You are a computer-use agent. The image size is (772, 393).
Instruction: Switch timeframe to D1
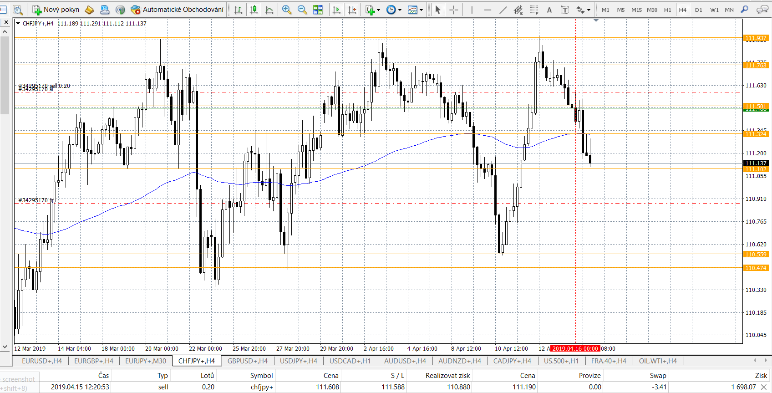click(x=699, y=10)
